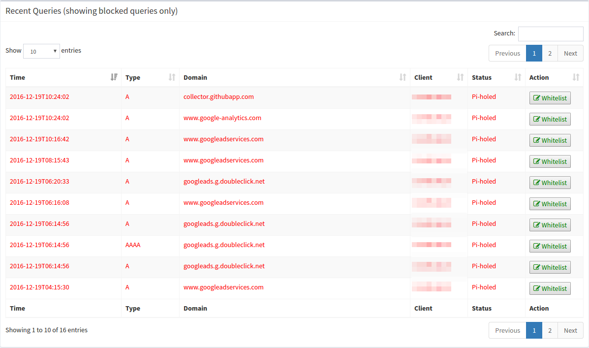589x348 pixels.
Task: Open the Show entries dropdown
Action: point(41,51)
